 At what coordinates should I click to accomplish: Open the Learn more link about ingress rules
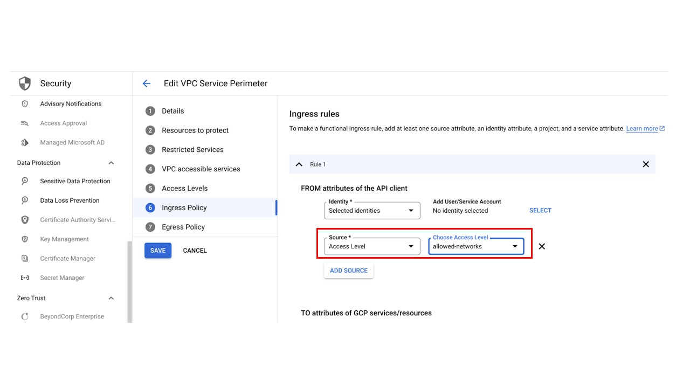[642, 128]
